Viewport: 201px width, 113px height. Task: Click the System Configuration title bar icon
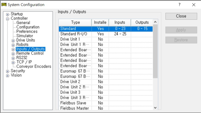click(4, 5)
